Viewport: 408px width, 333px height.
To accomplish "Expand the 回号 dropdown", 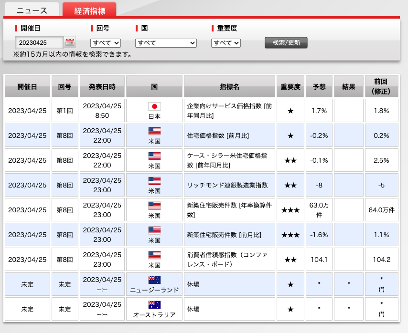I will pos(106,43).
